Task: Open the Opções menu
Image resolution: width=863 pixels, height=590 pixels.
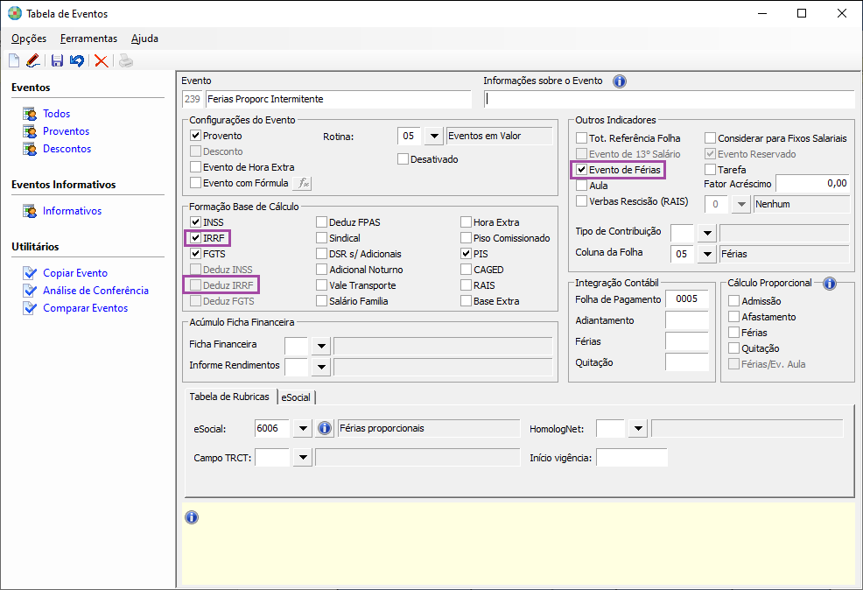Action: coord(29,39)
